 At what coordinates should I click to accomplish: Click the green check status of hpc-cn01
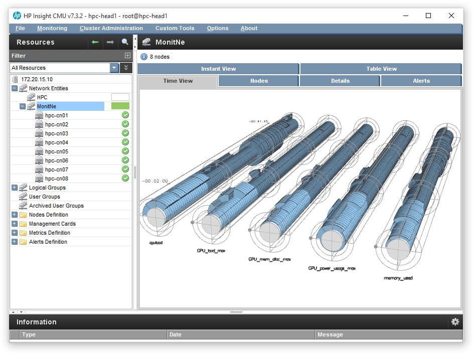(x=125, y=115)
